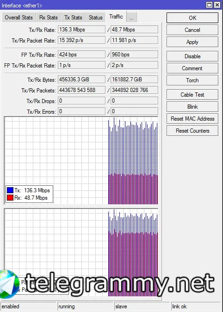Add a Comment to the interface
This screenshot has height=312, width=223.
coord(192,68)
